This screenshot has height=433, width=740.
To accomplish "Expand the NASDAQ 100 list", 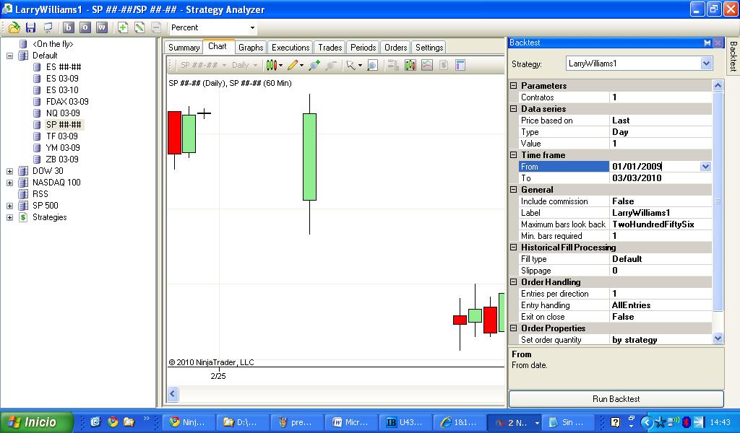I will coord(9,183).
